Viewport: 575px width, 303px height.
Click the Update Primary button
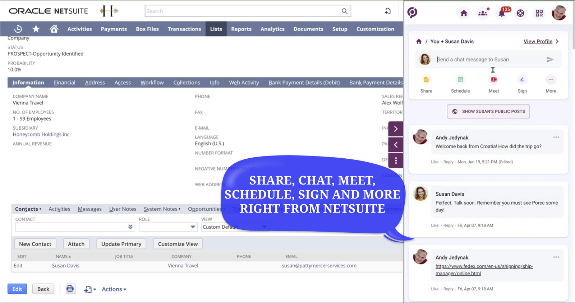click(121, 244)
